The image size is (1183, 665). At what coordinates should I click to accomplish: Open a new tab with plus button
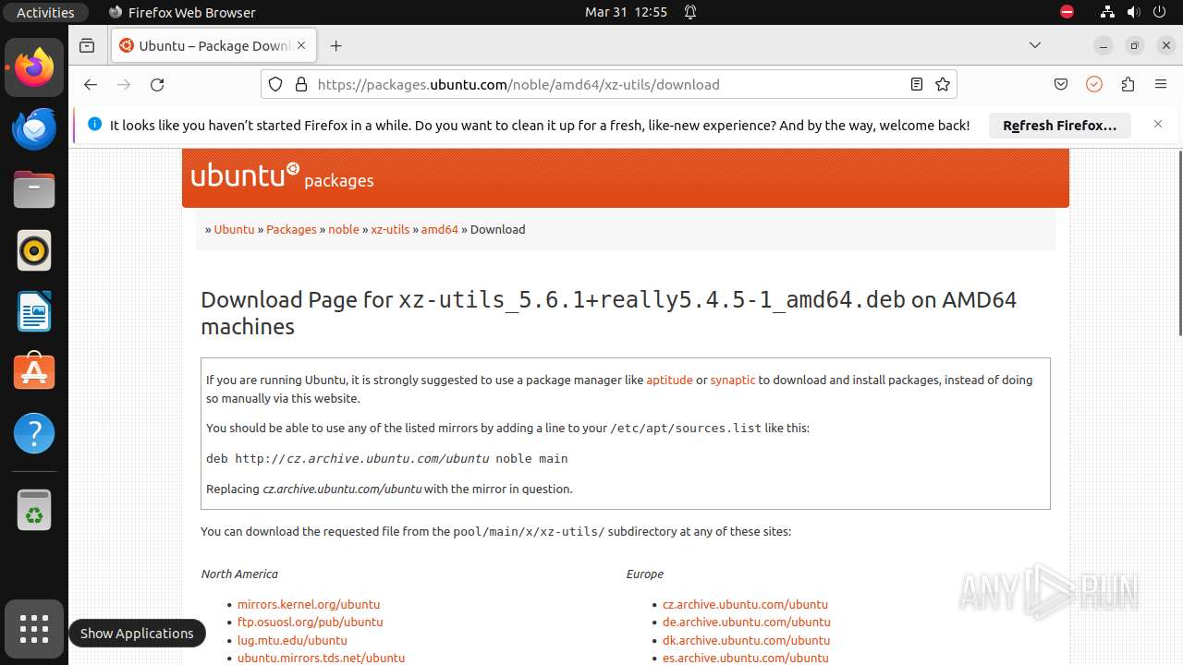tap(335, 45)
